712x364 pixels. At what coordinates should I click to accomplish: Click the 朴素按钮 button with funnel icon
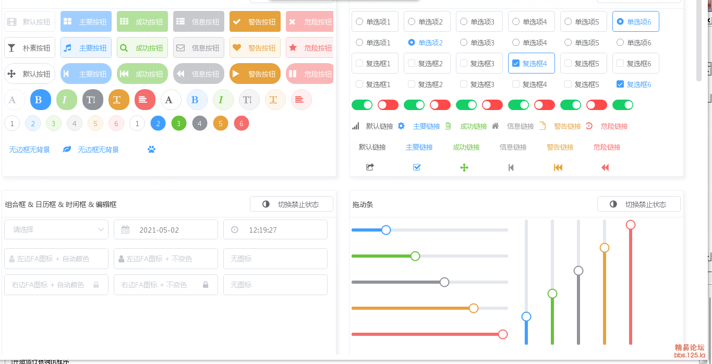coord(30,48)
